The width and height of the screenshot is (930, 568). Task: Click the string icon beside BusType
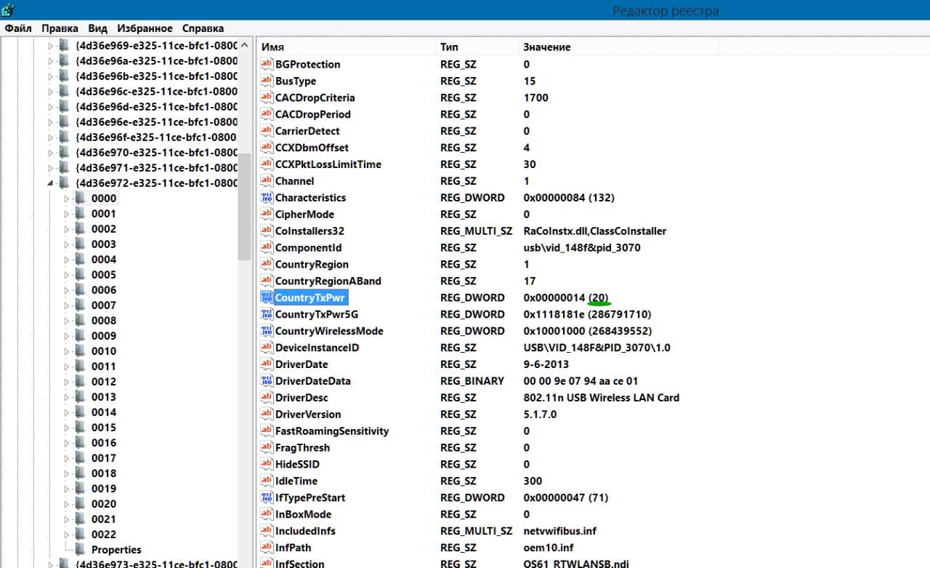coord(267,81)
